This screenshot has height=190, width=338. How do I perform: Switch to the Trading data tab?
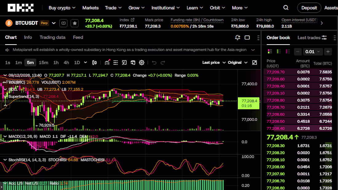coord(52,37)
